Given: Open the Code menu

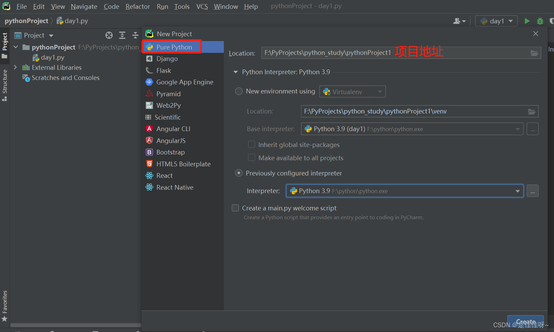Looking at the screenshot, I should click(111, 6).
